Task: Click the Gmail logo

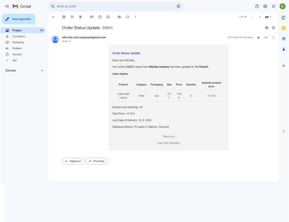Action: [x=22, y=6]
